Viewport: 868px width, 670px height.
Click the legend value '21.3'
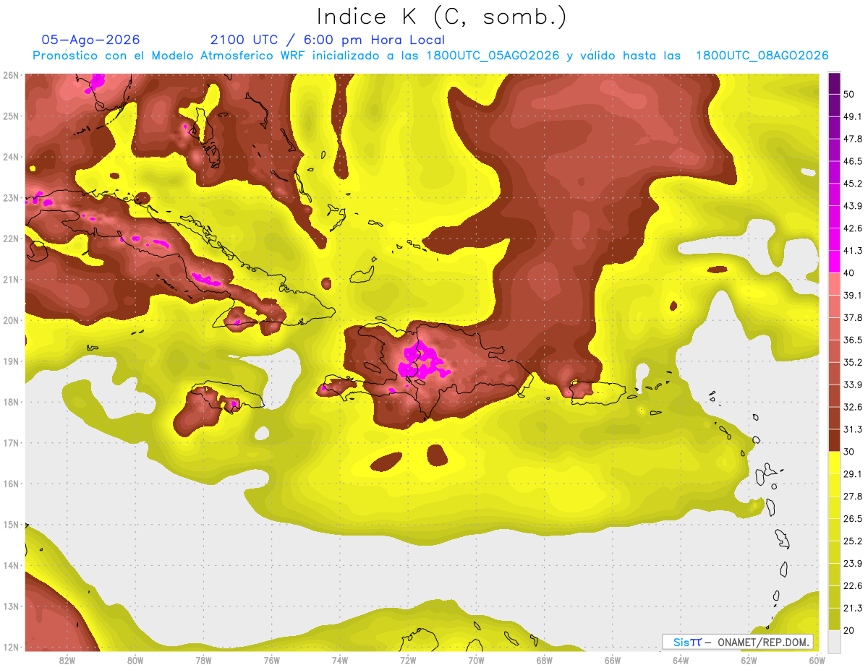(854, 609)
